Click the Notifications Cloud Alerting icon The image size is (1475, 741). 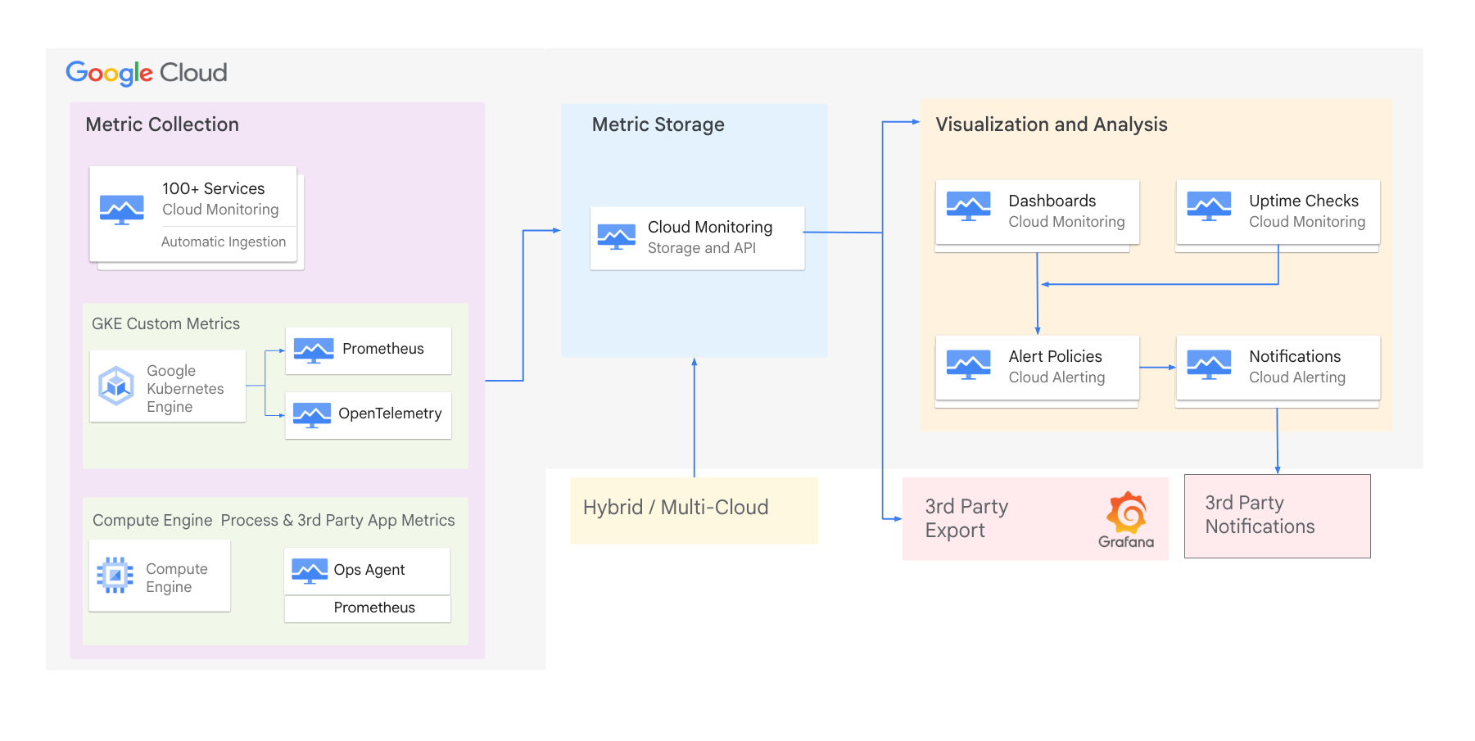coord(1209,364)
